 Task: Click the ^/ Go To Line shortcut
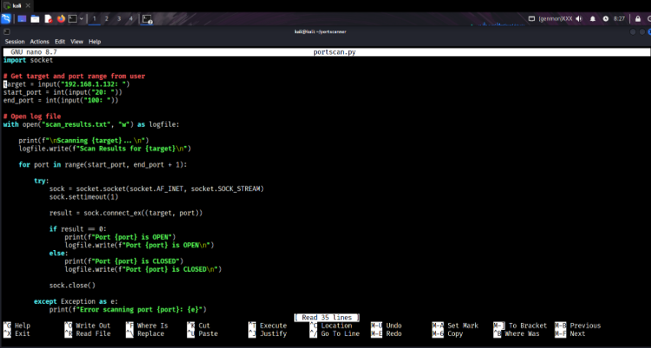pos(335,333)
